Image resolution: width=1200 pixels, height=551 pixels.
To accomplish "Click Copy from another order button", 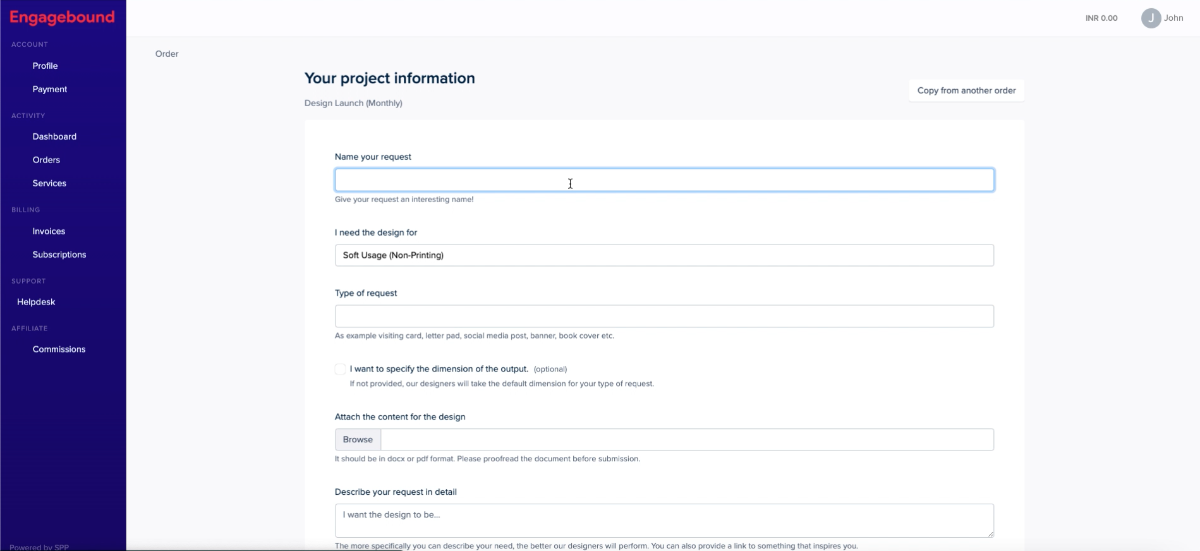I will tap(966, 90).
